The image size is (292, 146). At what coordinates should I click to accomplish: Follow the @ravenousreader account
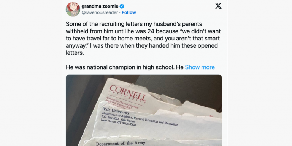[129, 12]
